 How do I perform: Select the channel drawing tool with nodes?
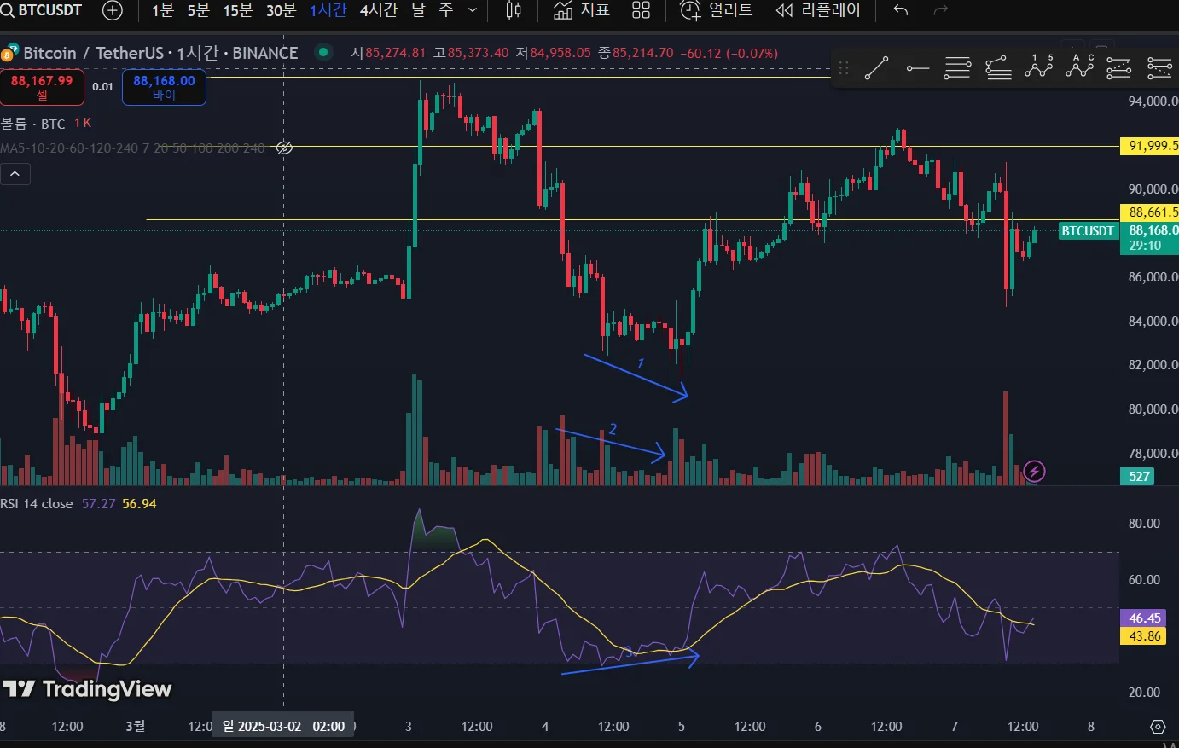point(998,67)
